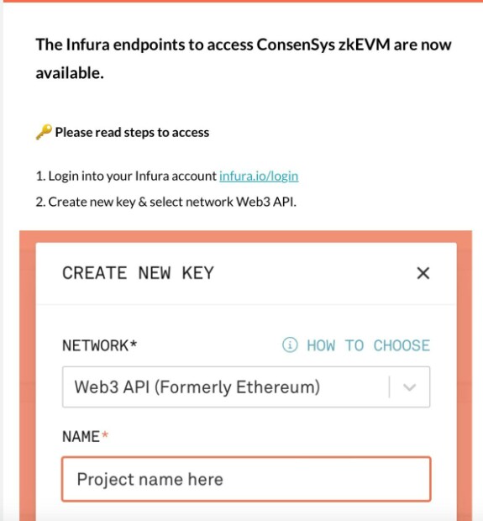Click the CREATE NEW KEY dialog title

point(139,273)
